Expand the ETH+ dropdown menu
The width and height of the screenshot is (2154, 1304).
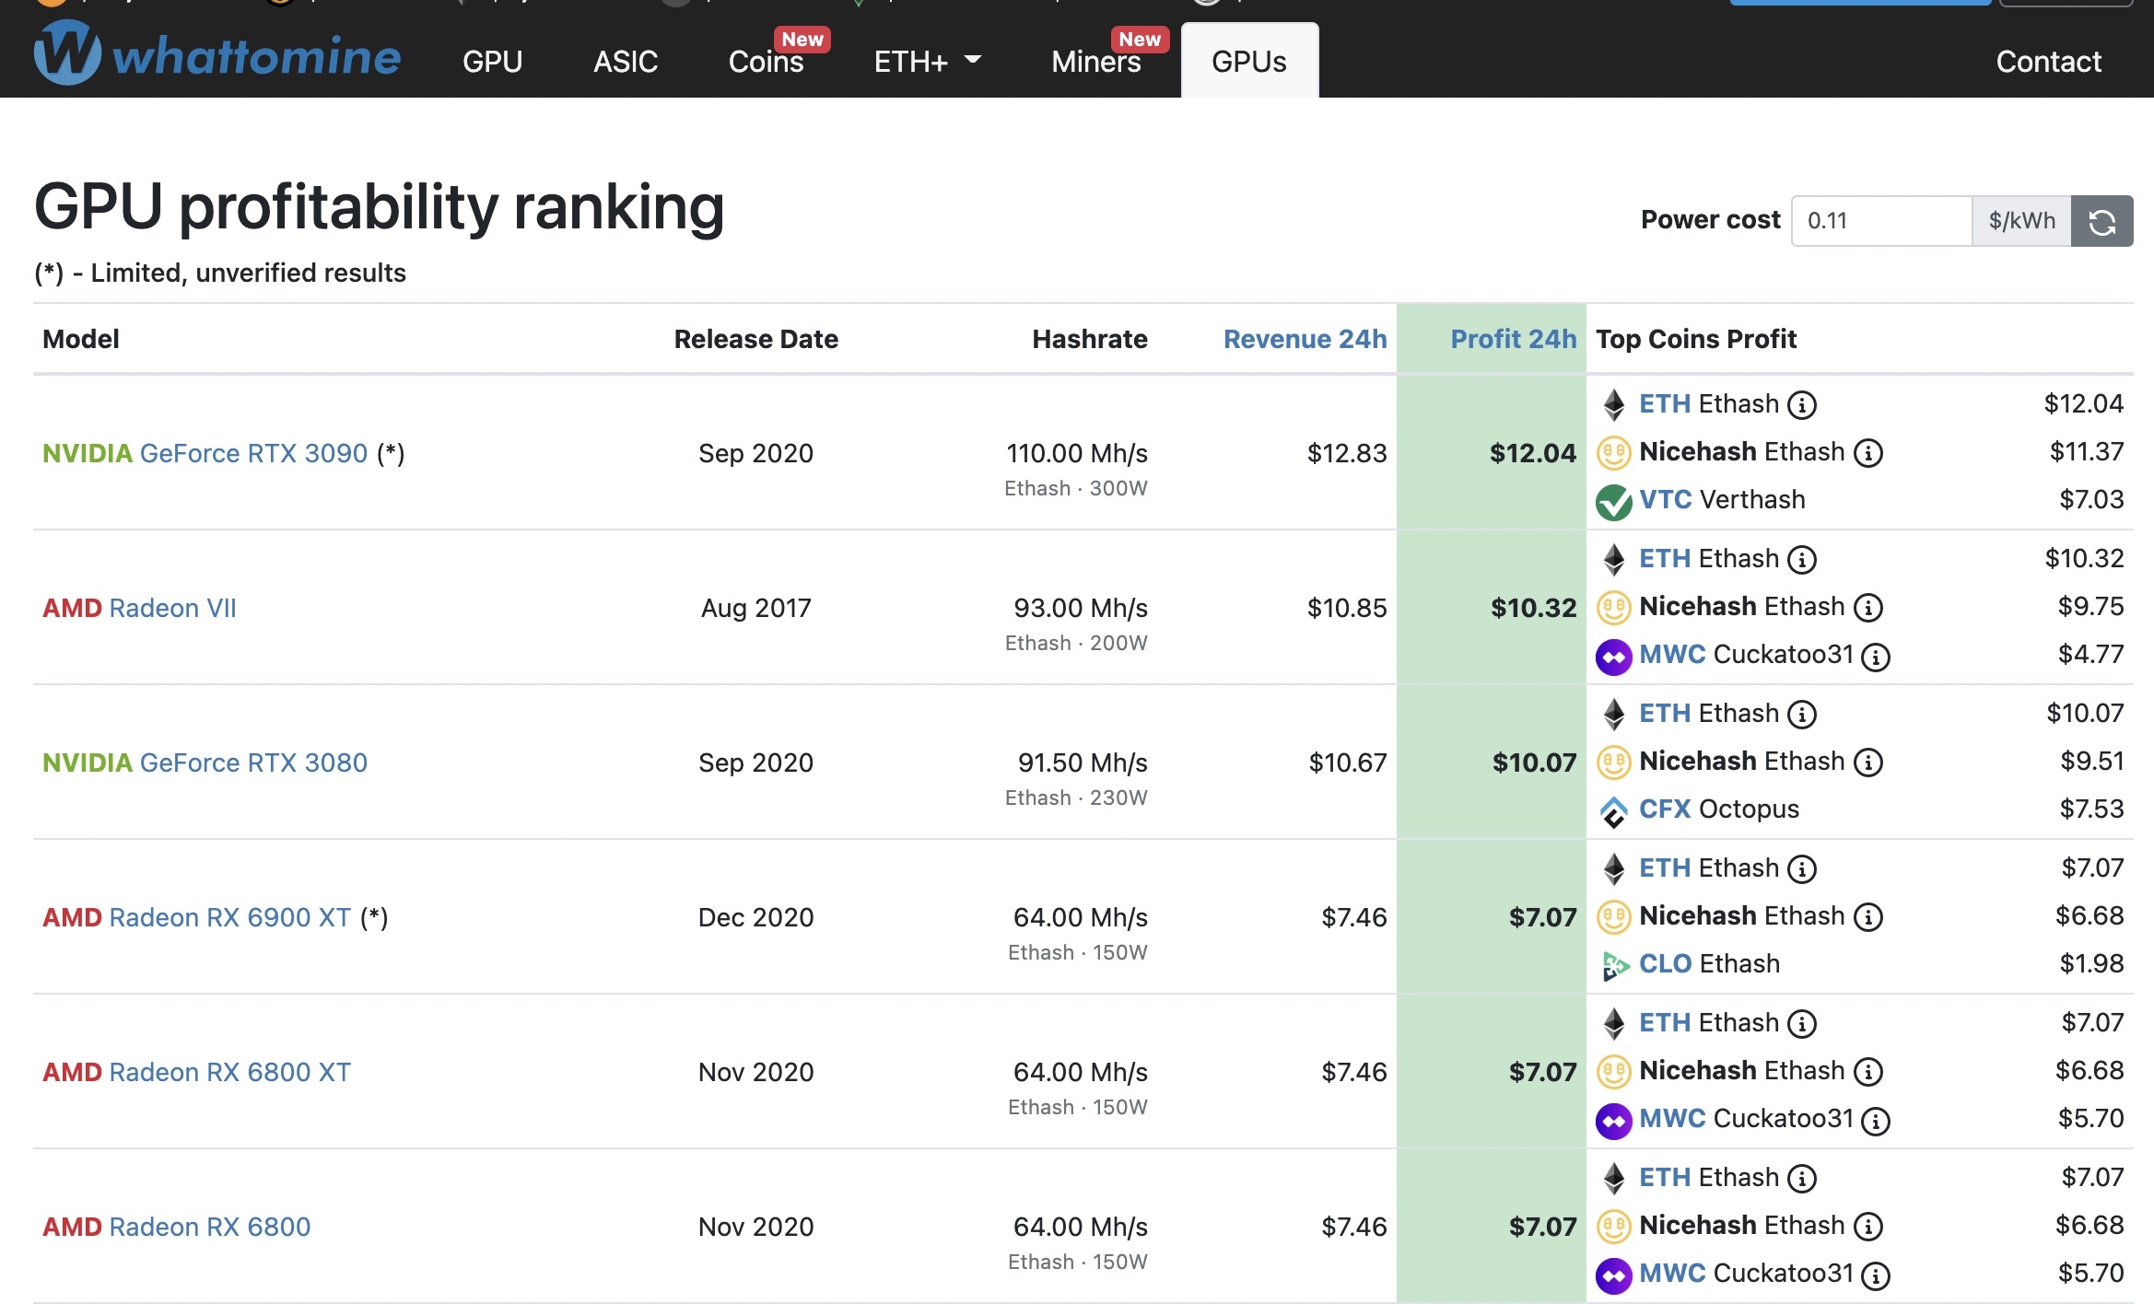pos(927,62)
